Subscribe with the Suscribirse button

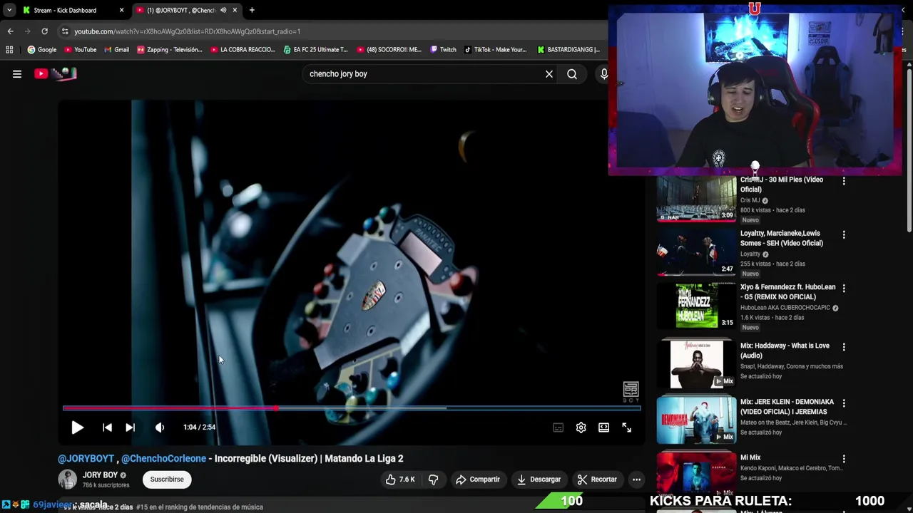pyautogui.click(x=167, y=480)
